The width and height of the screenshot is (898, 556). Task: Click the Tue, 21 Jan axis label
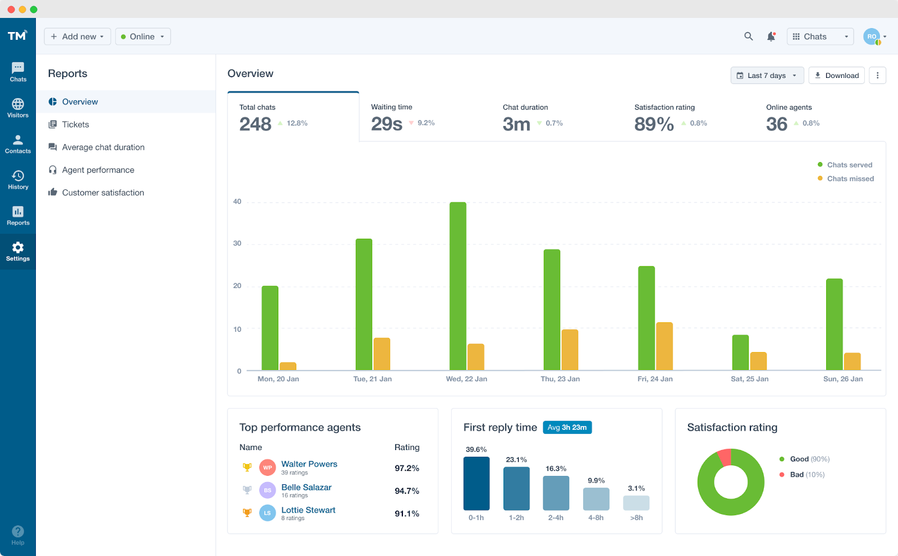373,379
